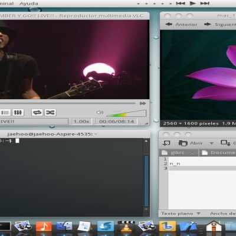Close the gtkrc tab

coord(192,153)
